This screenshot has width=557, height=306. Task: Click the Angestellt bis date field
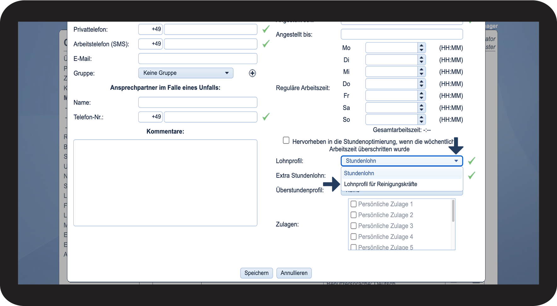[x=402, y=34]
